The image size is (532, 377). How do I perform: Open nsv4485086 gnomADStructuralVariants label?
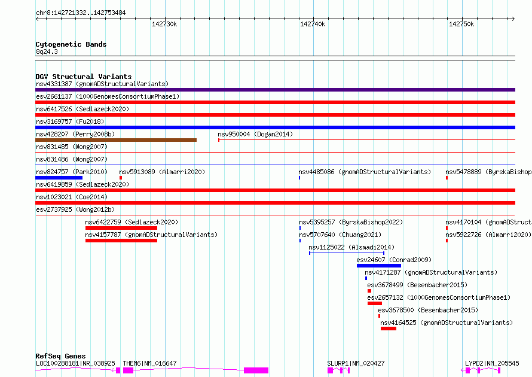tap(365, 172)
